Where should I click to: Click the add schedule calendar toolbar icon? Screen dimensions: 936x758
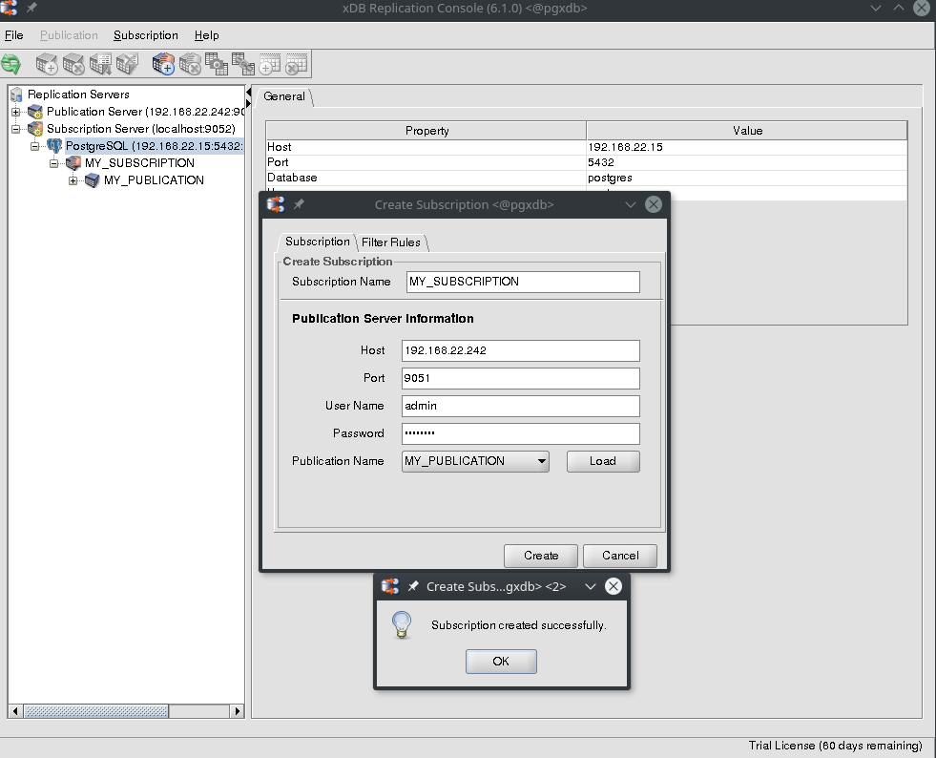pos(270,64)
